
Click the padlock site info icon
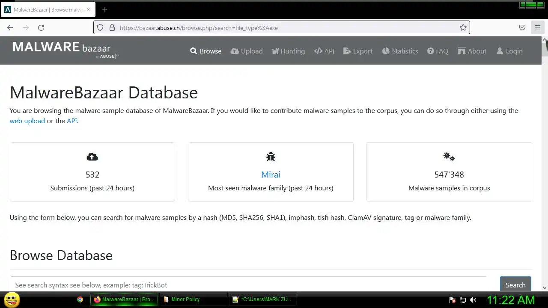pos(112,27)
